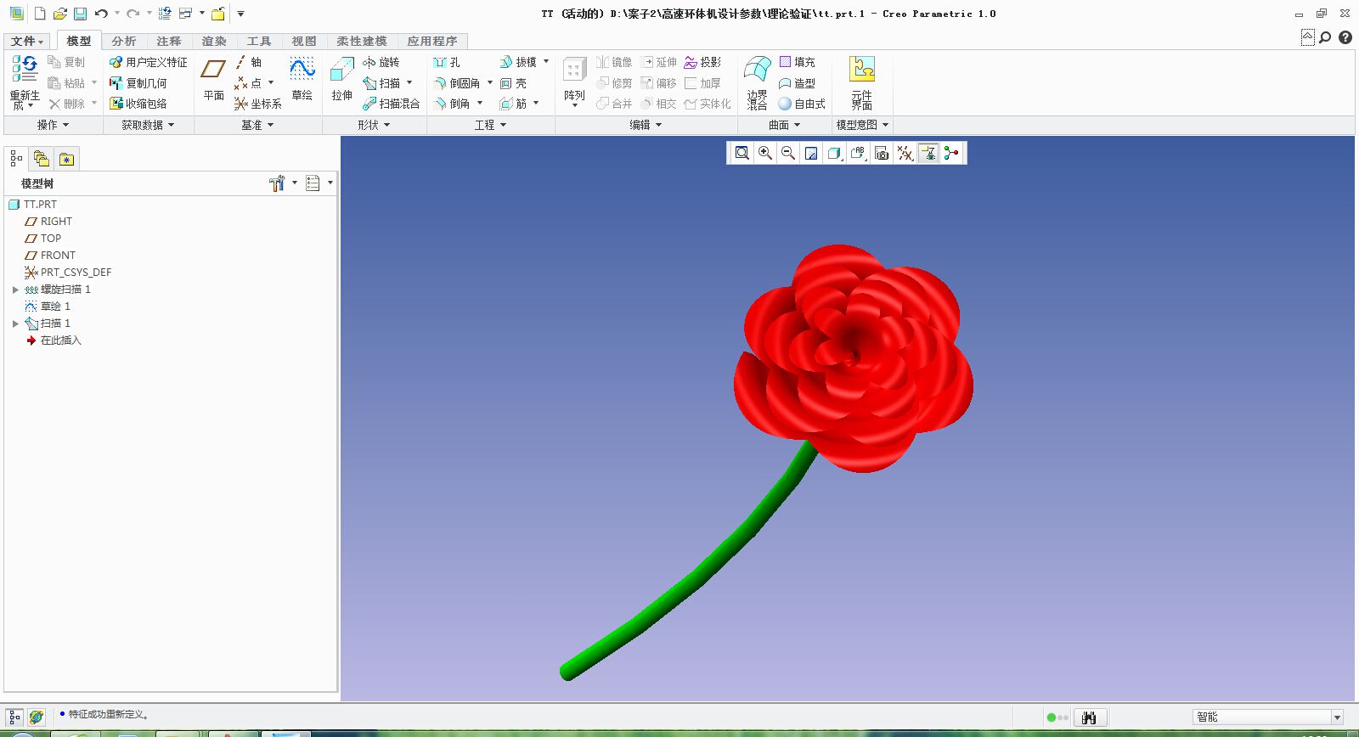This screenshot has height=737, width=1359.
Task: Click the 重新生成 (Regenerate) icon
Action: 25,70
